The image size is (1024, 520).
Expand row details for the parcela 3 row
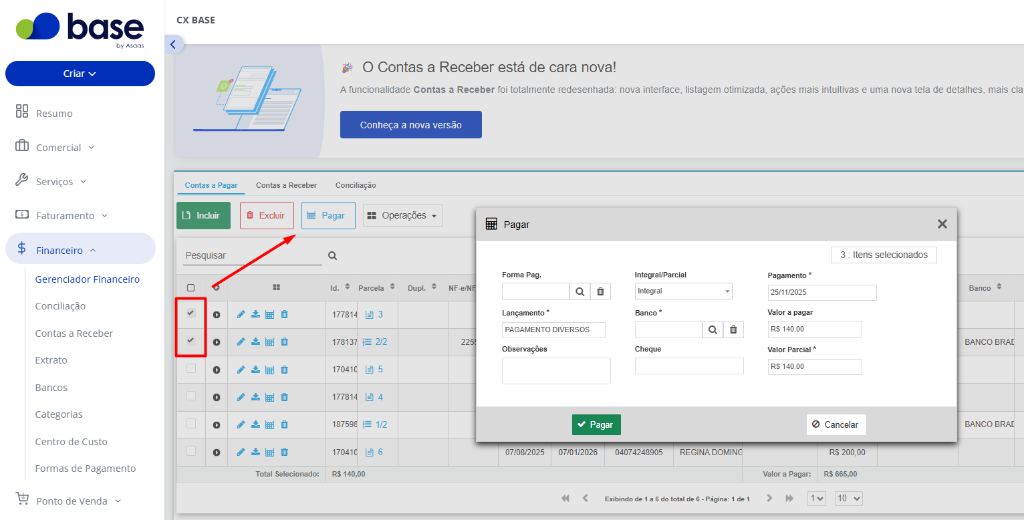click(217, 315)
